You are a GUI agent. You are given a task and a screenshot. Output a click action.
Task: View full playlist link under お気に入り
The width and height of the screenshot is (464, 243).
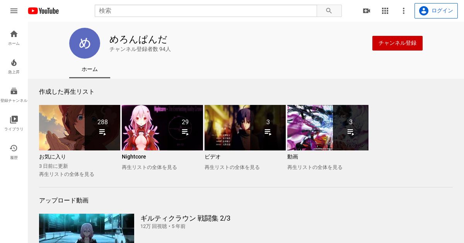[x=67, y=174]
